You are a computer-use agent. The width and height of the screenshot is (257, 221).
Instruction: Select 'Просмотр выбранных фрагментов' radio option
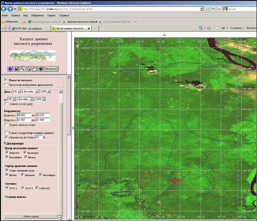pyautogui.click(x=5, y=85)
